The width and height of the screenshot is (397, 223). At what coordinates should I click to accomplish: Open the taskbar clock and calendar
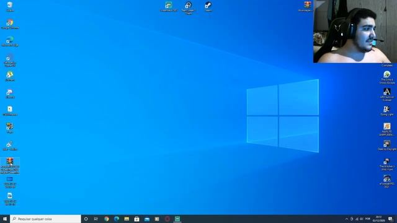[378, 219]
